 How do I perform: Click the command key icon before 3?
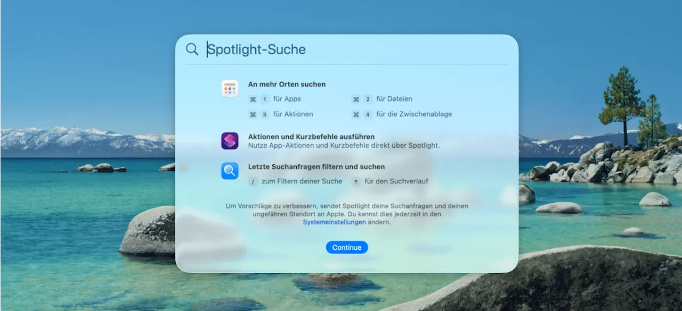coord(253,114)
